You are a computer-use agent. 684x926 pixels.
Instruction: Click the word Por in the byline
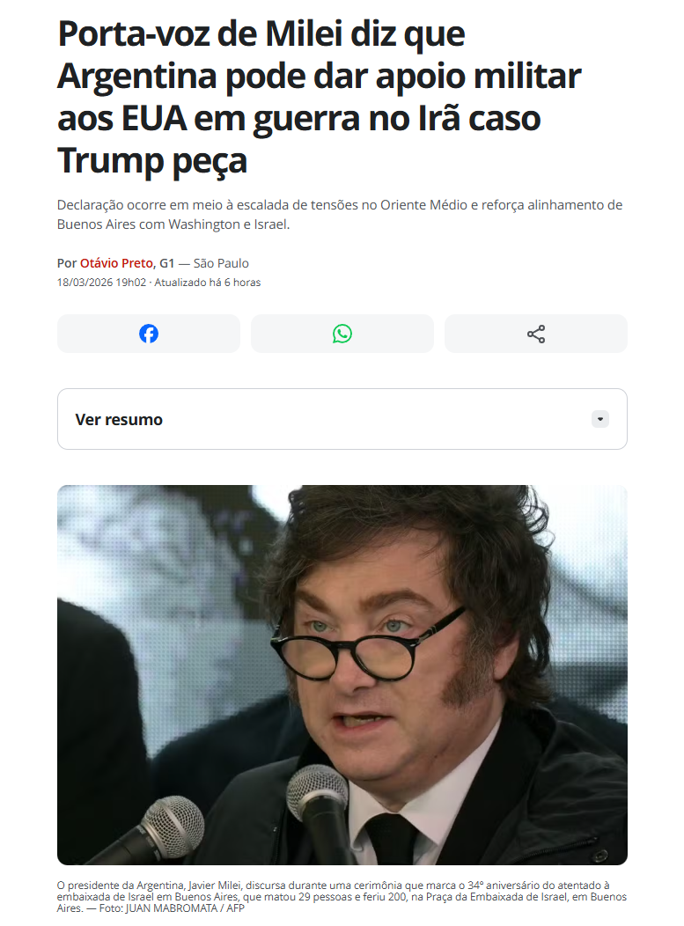67,263
